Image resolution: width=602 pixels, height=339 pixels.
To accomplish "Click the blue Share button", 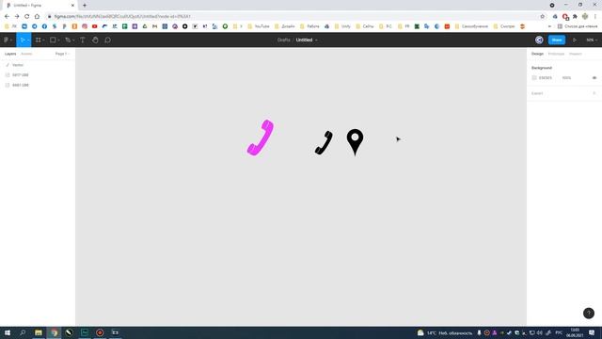I will tap(557, 40).
